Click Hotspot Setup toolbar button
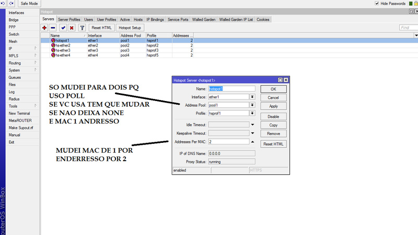The width and height of the screenshot is (418, 235). (130, 28)
